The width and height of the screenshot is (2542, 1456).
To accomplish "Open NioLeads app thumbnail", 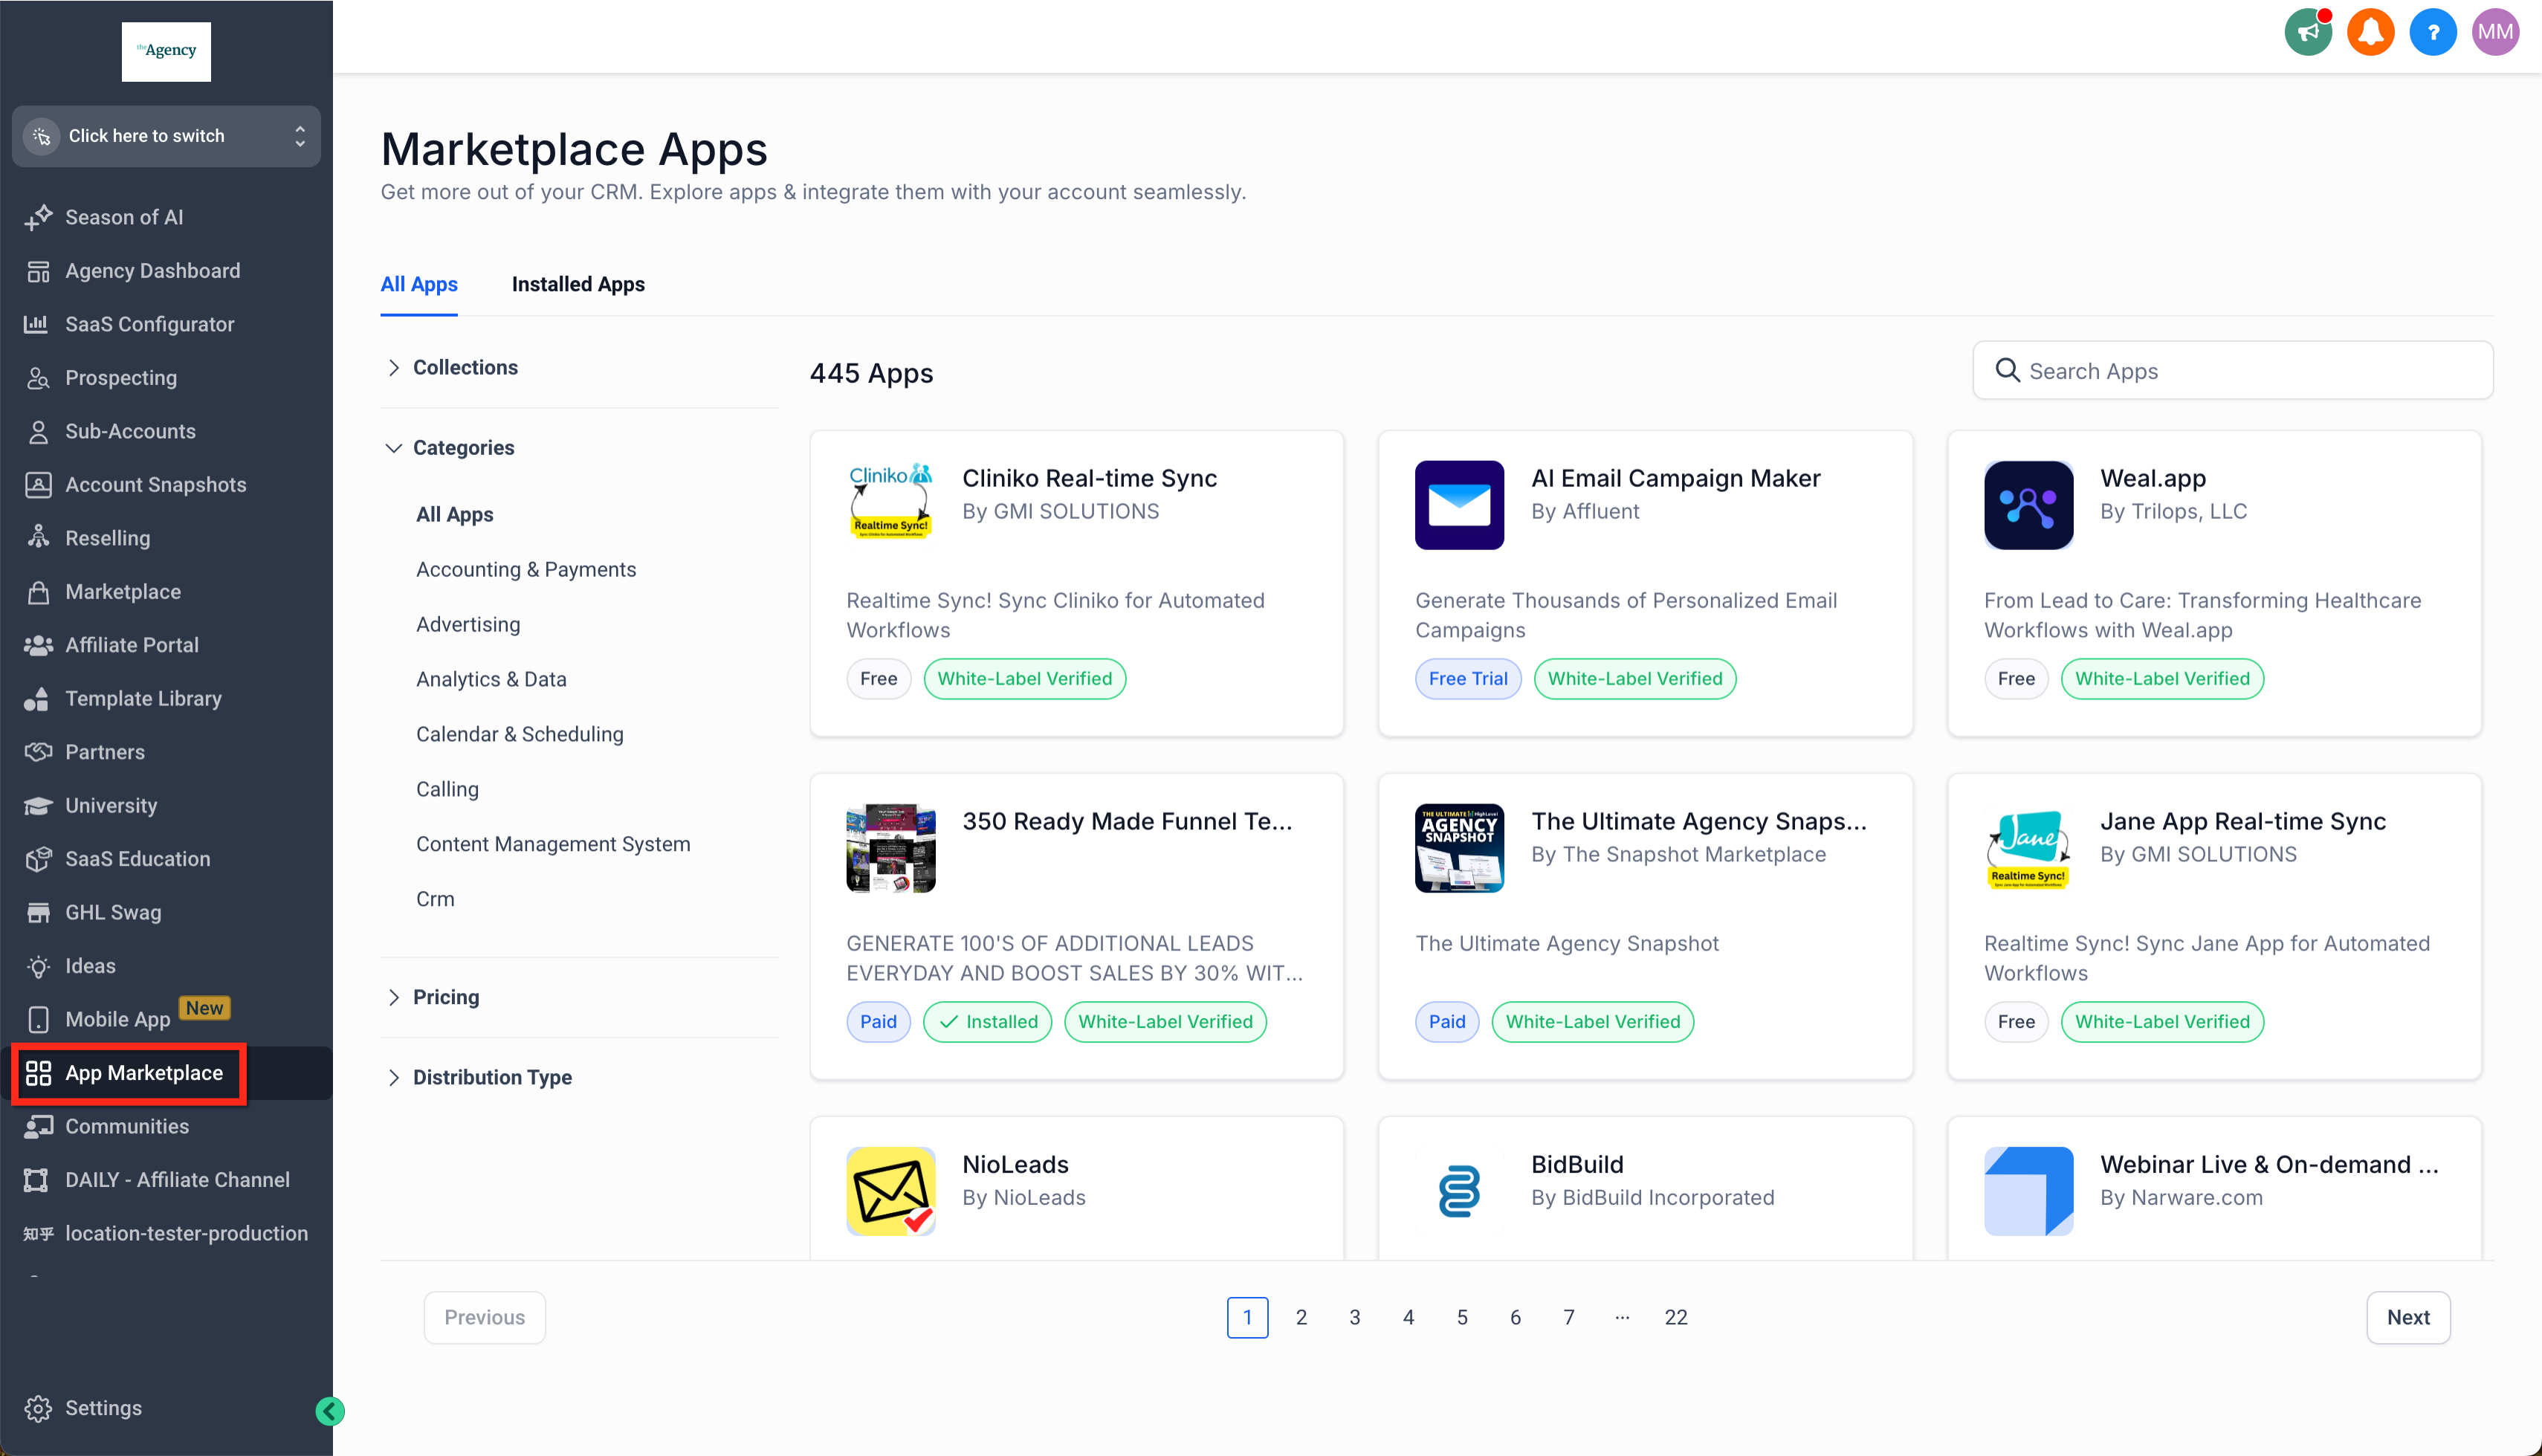I will [890, 1190].
